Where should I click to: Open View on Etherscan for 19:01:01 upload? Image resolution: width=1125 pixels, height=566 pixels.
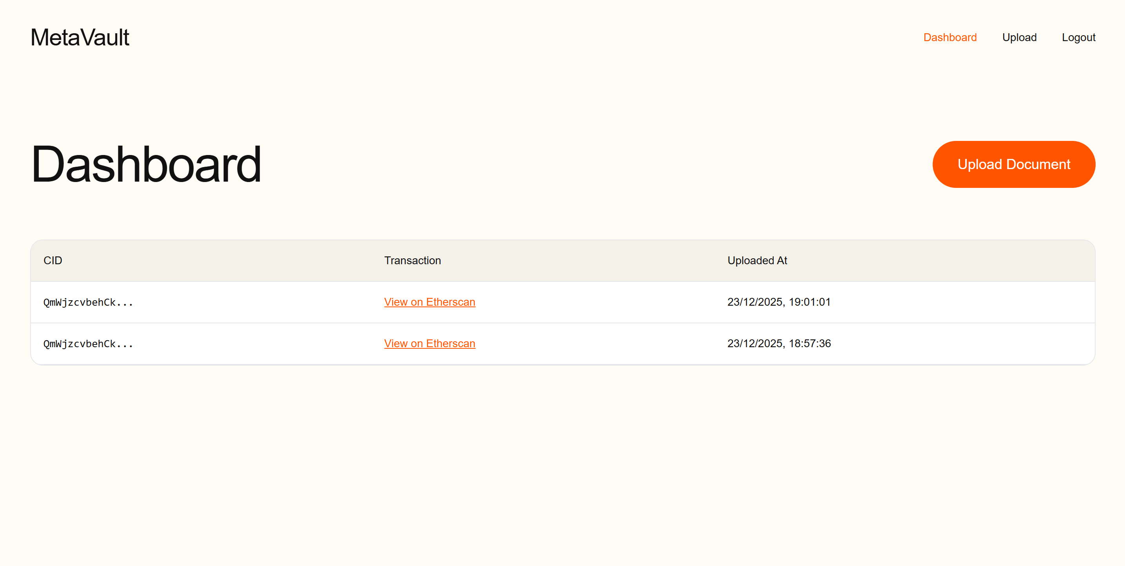[x=430, y=302]
